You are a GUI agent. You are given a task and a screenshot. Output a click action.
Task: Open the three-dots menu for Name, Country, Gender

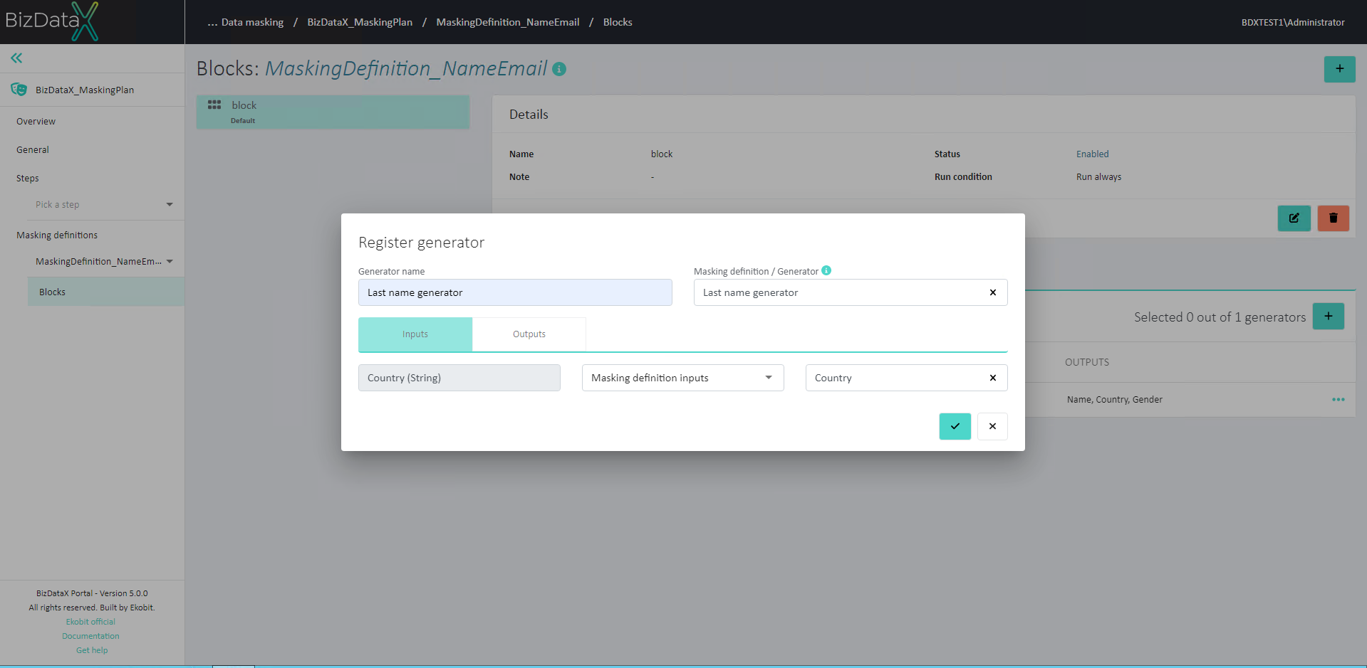pyautogui.click(x=1339, y=400)
